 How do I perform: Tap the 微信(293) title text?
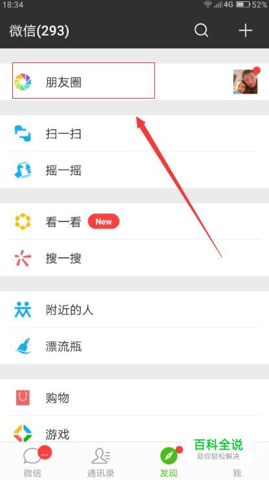click(40, 31)
